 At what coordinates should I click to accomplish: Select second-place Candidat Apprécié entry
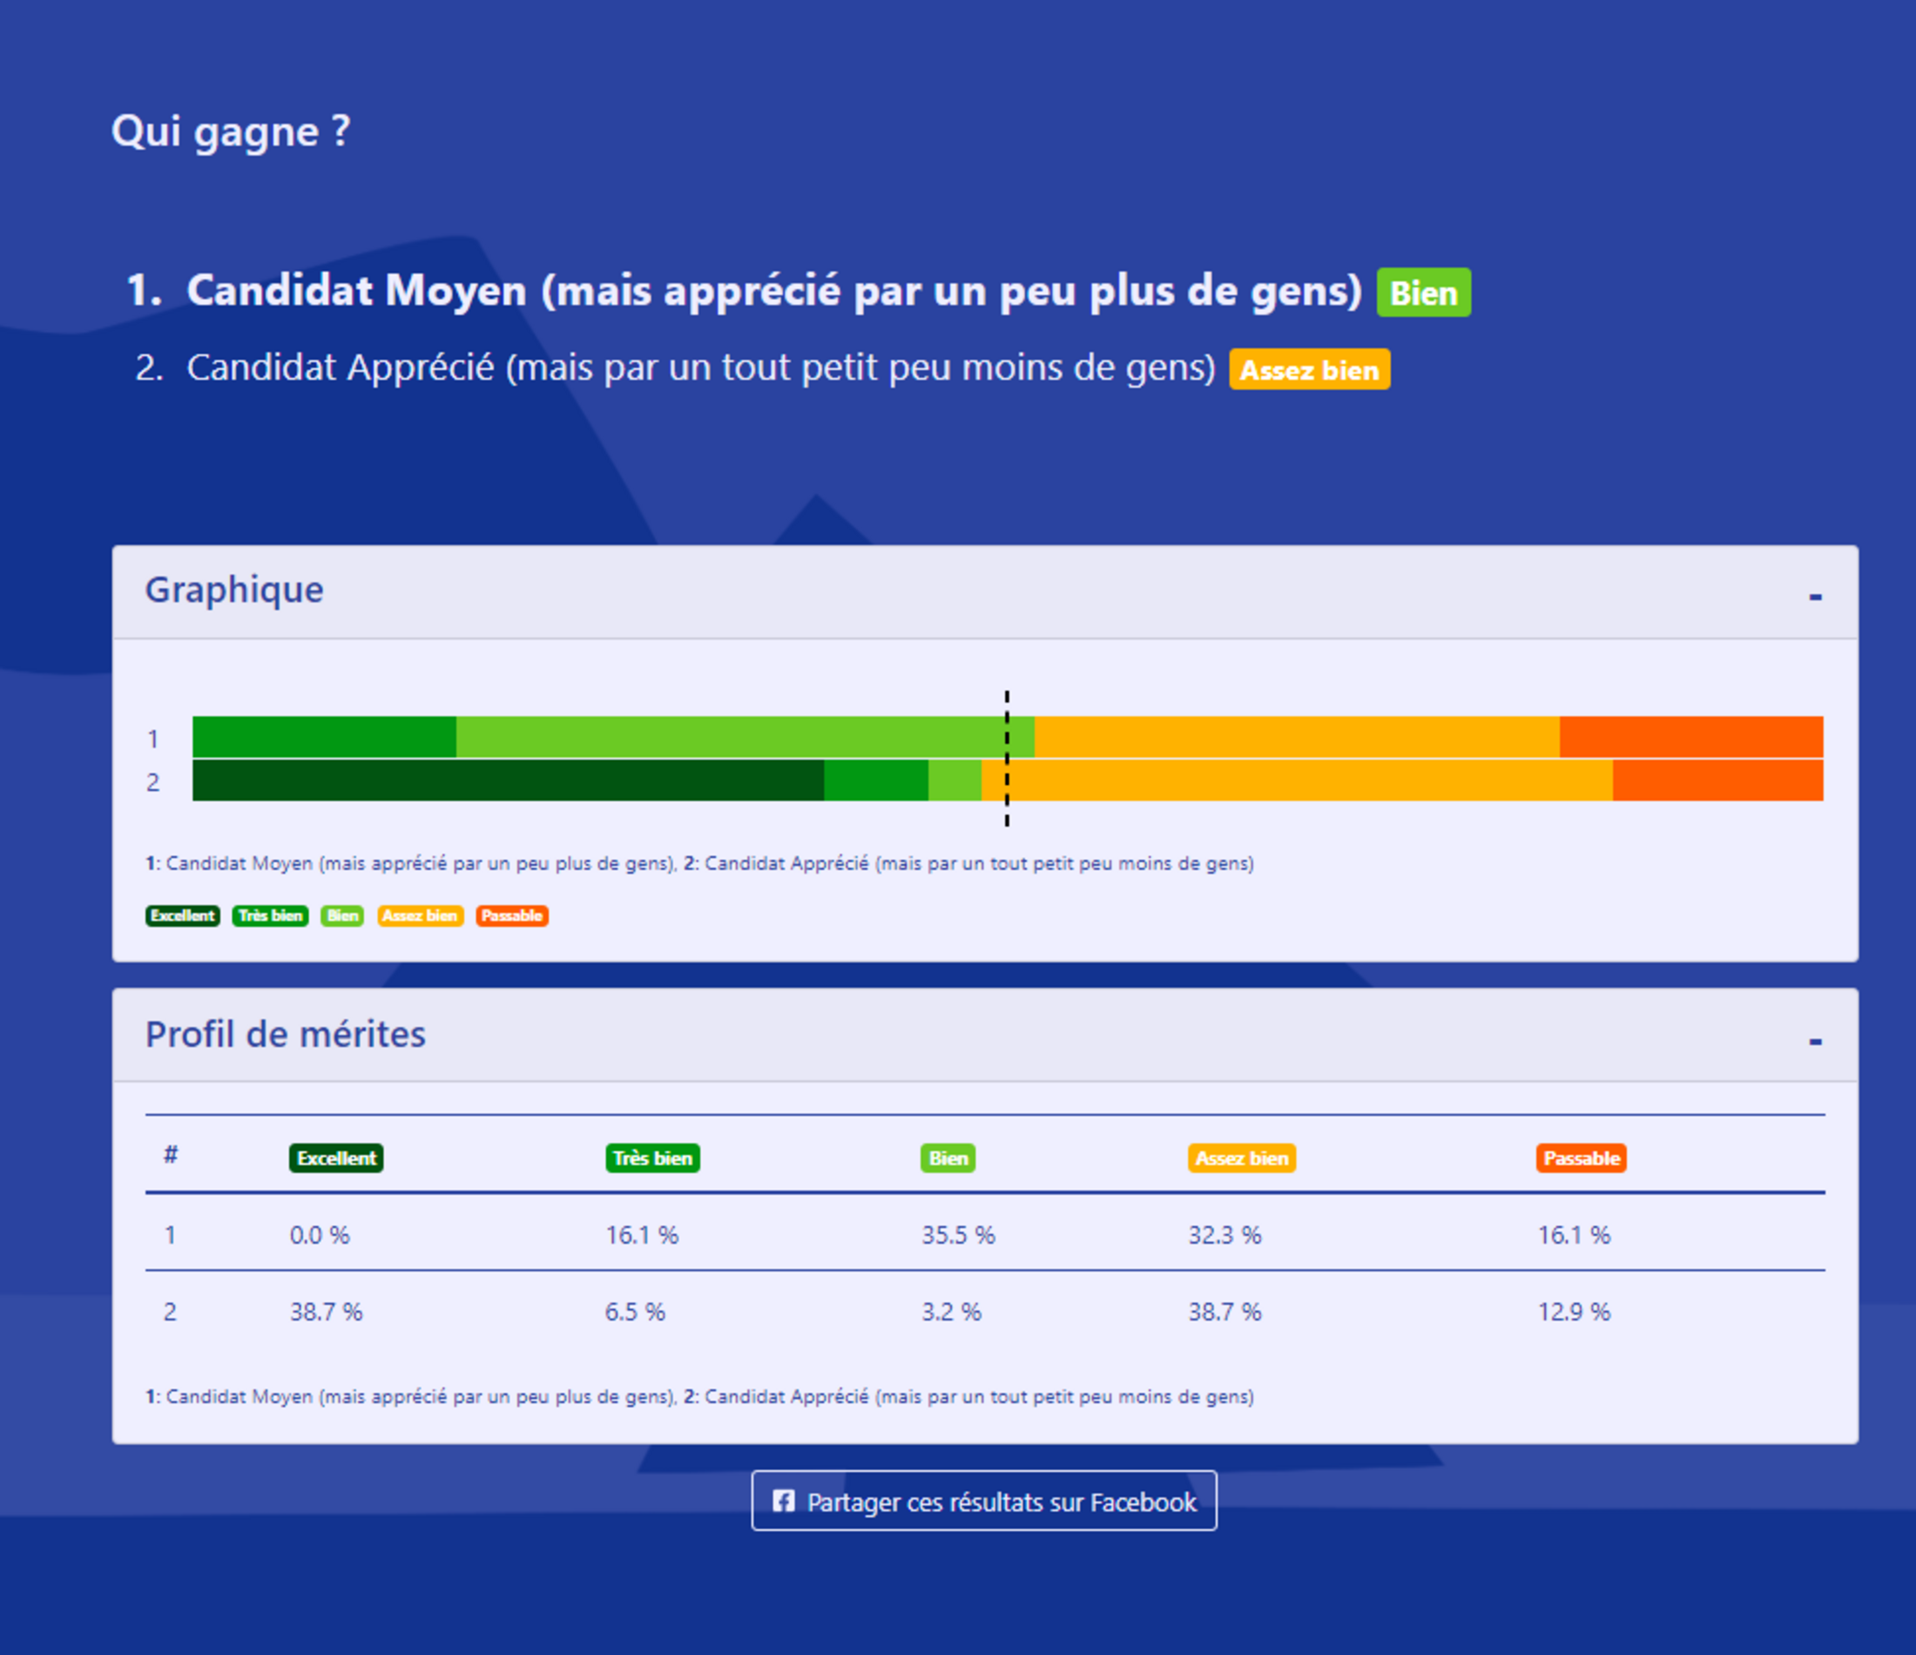[700, 368]
